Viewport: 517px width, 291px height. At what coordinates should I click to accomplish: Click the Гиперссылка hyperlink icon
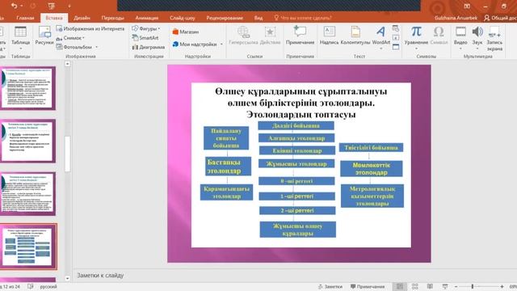coord(243,32)
